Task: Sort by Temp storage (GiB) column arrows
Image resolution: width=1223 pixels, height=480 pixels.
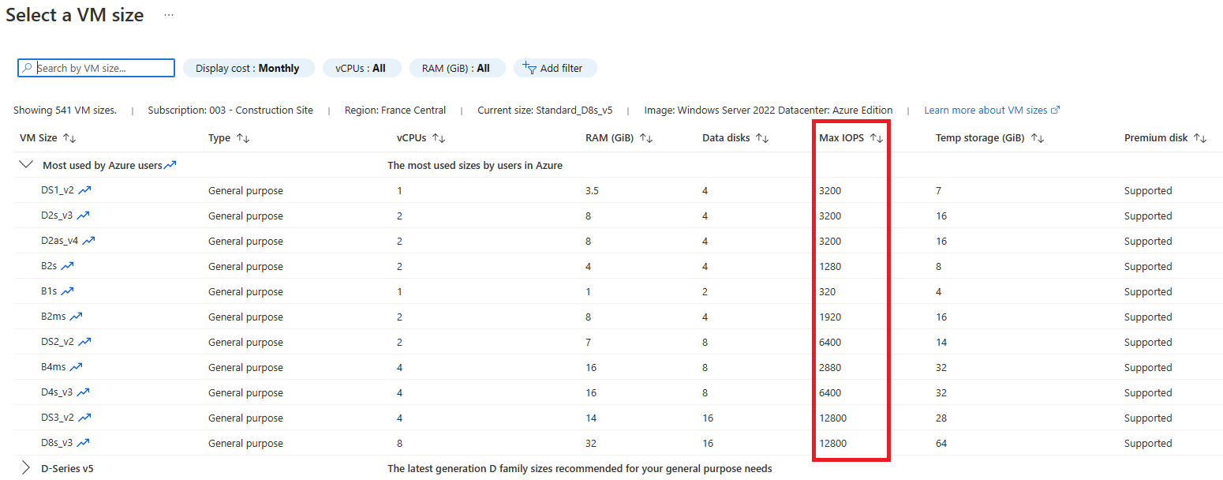Action: [x=1038, y=138]
